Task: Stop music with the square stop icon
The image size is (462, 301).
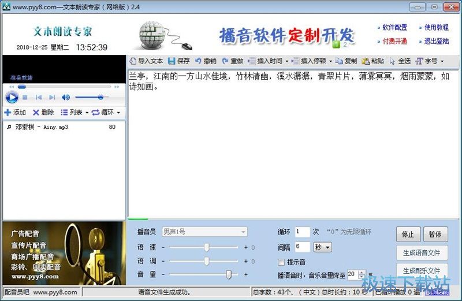Action: [25, 97]
